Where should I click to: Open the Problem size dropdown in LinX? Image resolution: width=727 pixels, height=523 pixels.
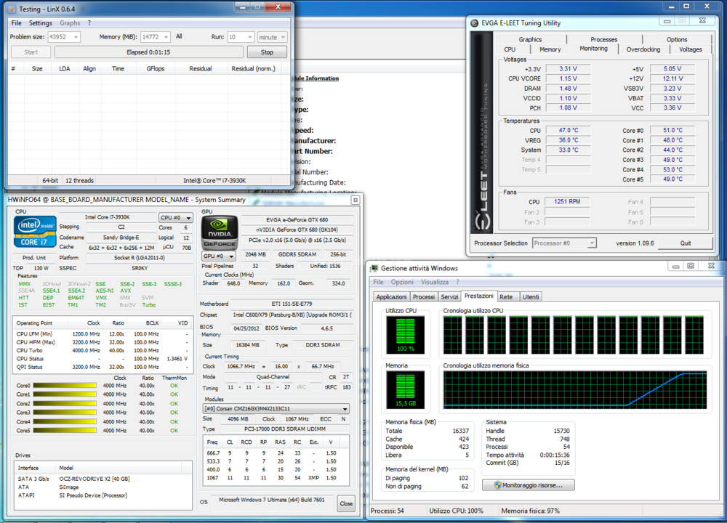[x=76, y=37]
